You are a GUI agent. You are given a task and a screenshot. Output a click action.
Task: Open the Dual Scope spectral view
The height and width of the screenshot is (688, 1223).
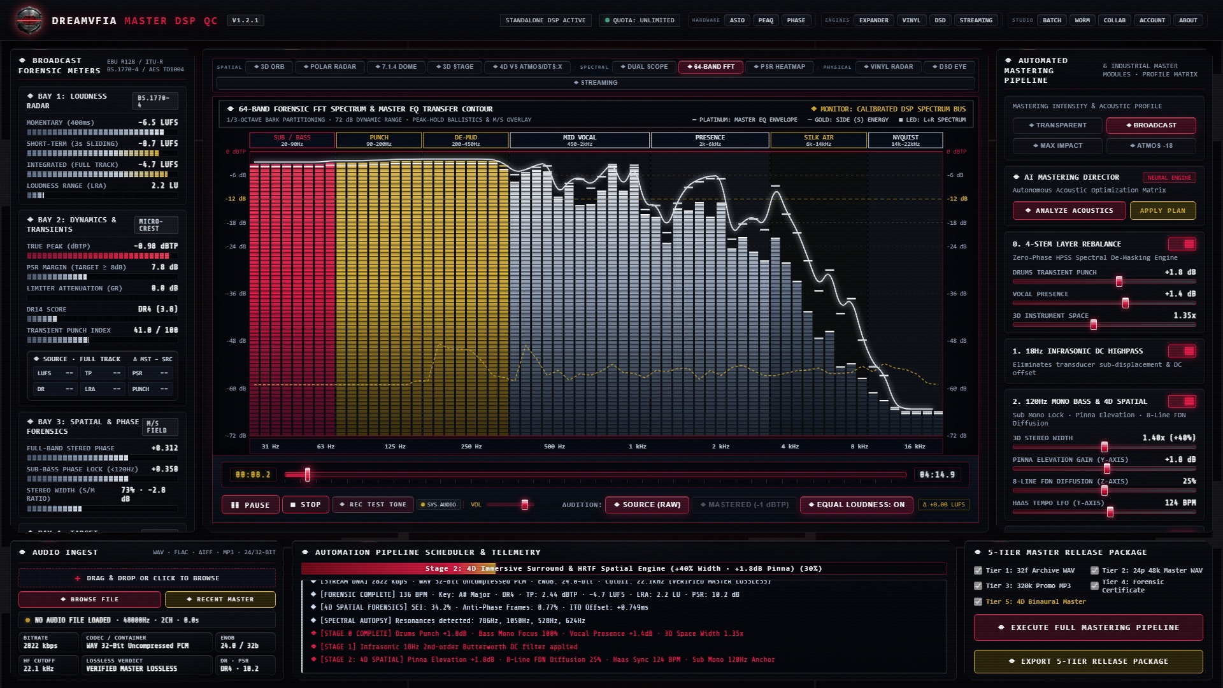click(x=645, y=67)
